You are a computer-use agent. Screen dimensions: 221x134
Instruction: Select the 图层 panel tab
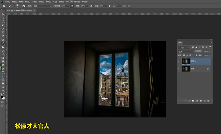pos(180,42)
